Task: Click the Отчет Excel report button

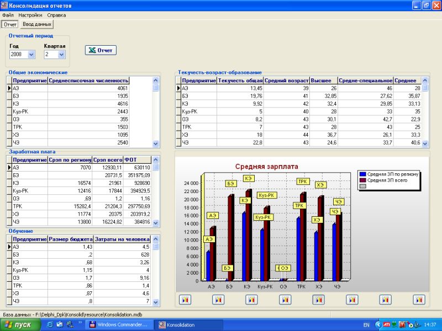Action: pyautogui.click(x=100, y=50)
